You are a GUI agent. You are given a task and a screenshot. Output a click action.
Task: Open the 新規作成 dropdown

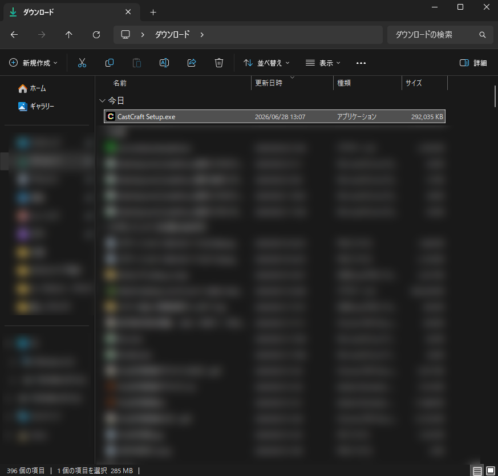click(33, 63)
